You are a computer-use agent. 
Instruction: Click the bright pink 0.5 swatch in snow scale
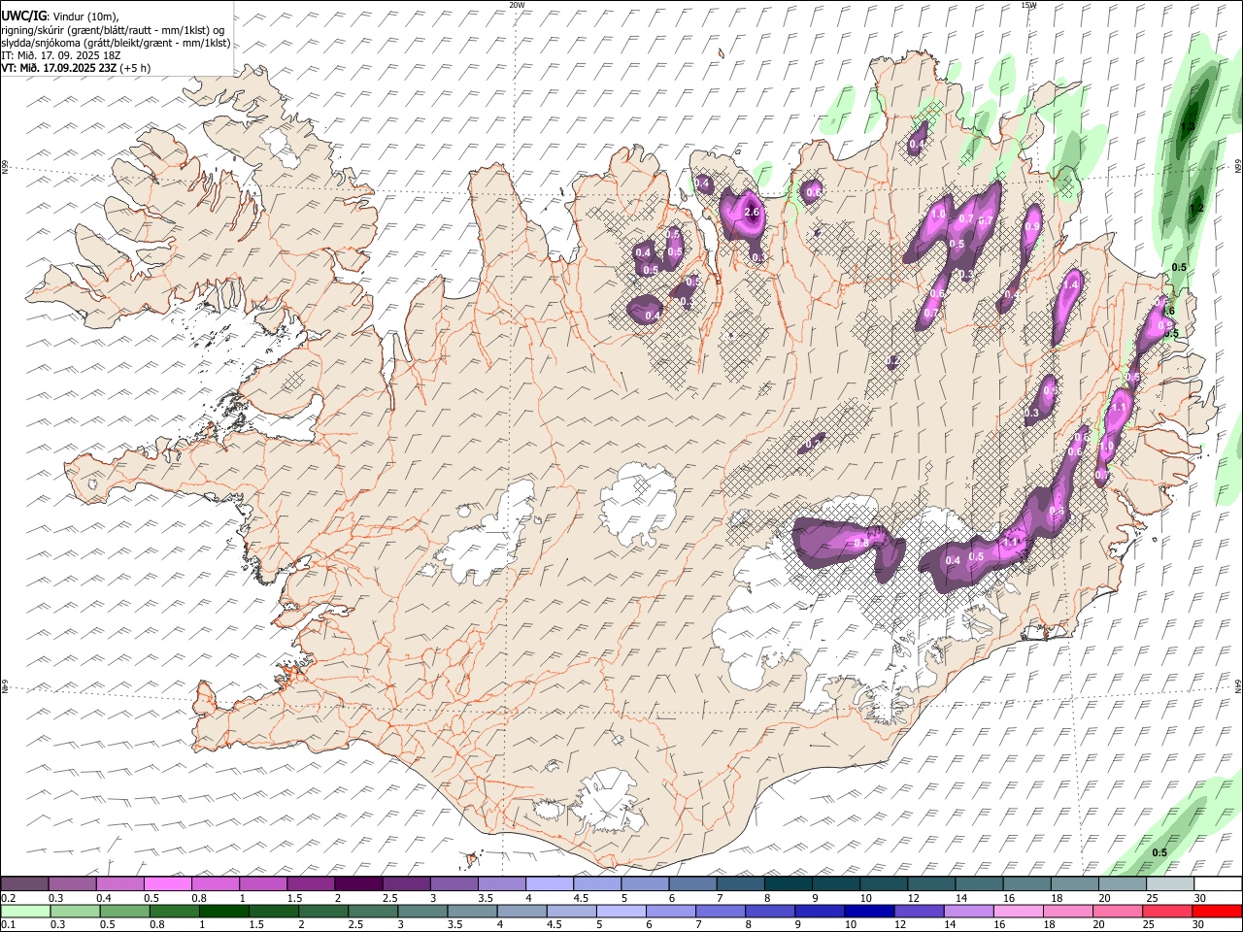168,883
